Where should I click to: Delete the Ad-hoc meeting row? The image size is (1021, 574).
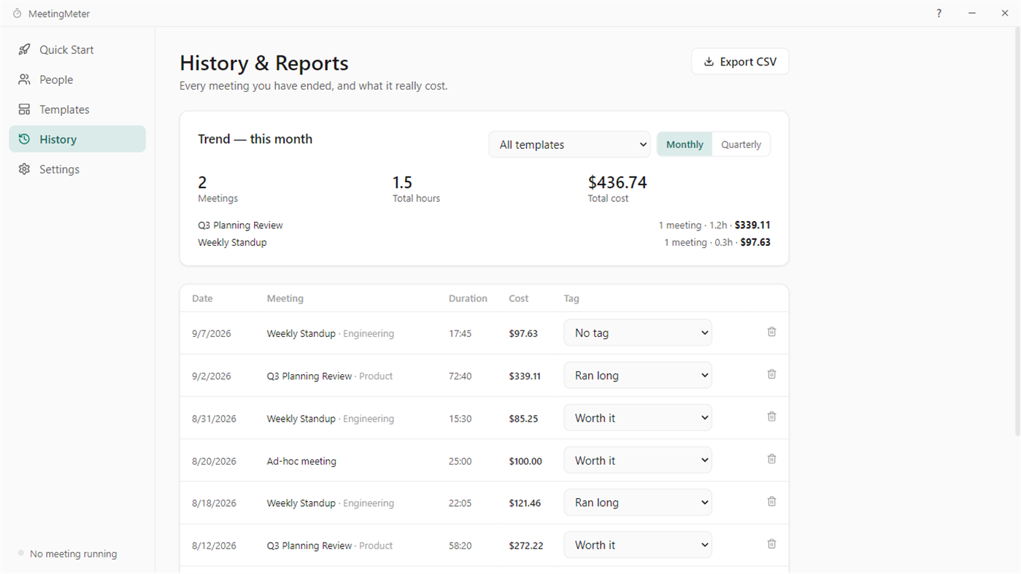coord(771,459)
